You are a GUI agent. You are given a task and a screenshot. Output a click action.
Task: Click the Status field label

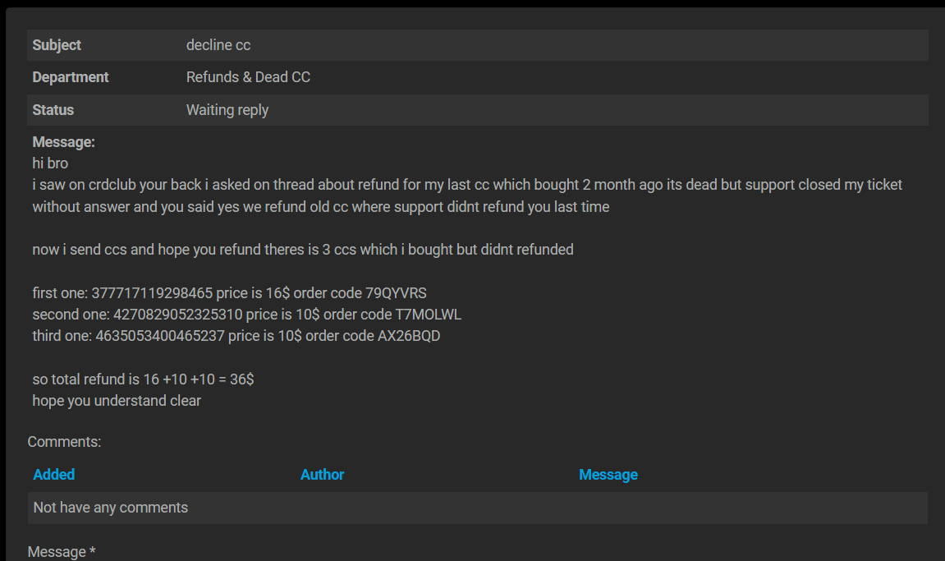[53, 110]
